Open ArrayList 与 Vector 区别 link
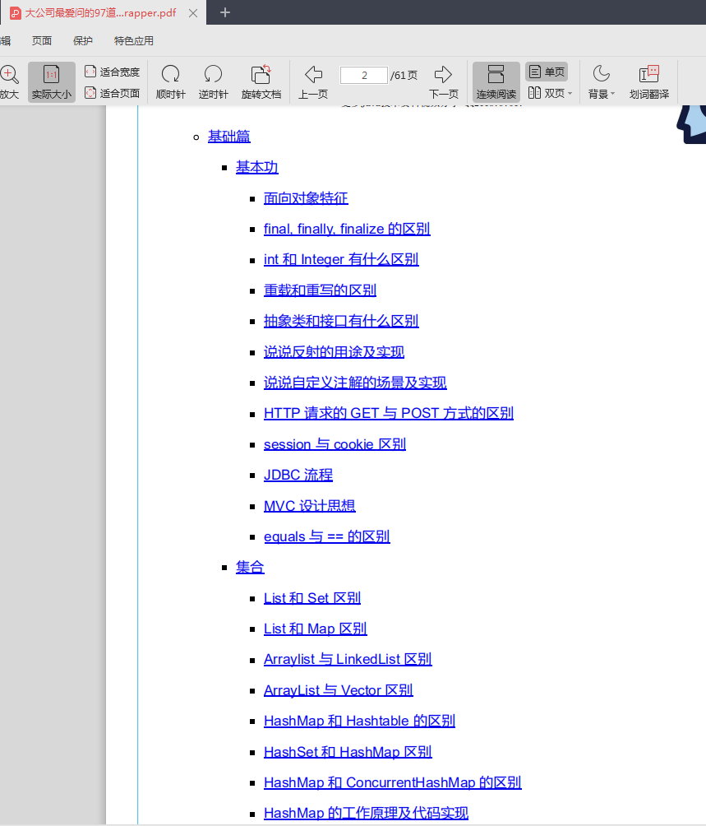This screenshot has width=706, height=826. tap(339, 690)
